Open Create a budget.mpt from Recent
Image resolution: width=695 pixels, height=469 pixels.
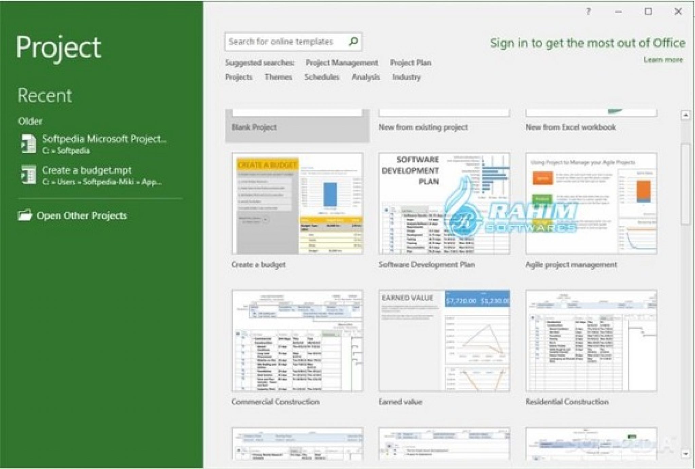click(x=87, y=170)
